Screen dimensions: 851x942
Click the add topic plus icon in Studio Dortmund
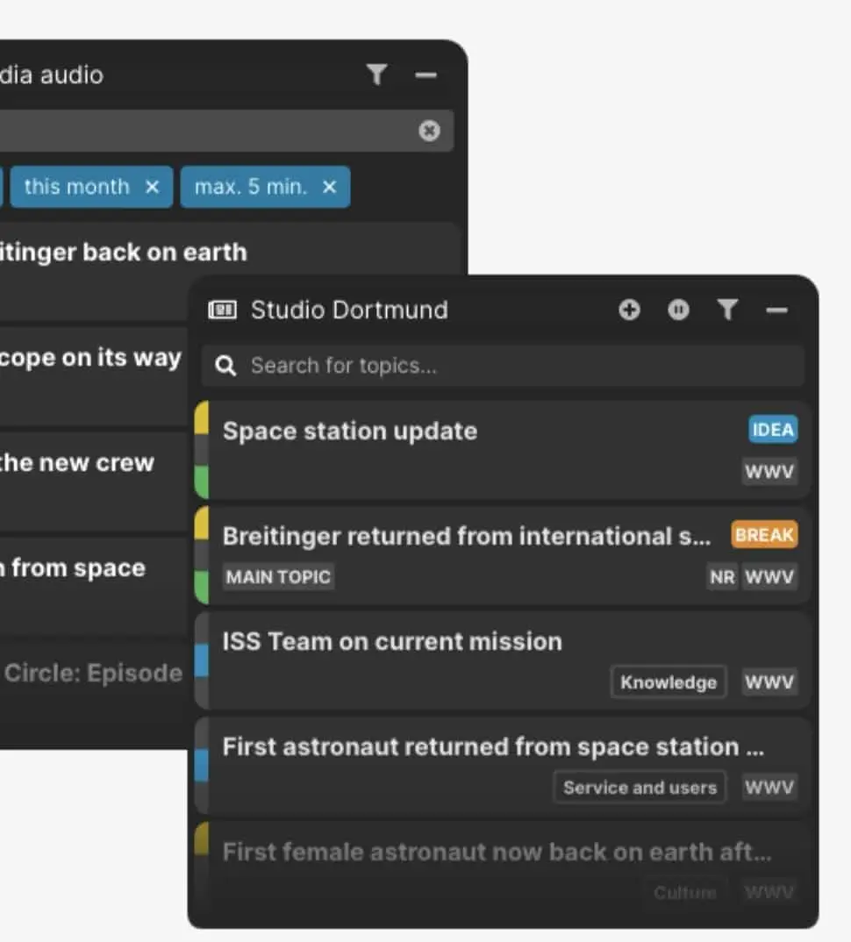(629, 310)
